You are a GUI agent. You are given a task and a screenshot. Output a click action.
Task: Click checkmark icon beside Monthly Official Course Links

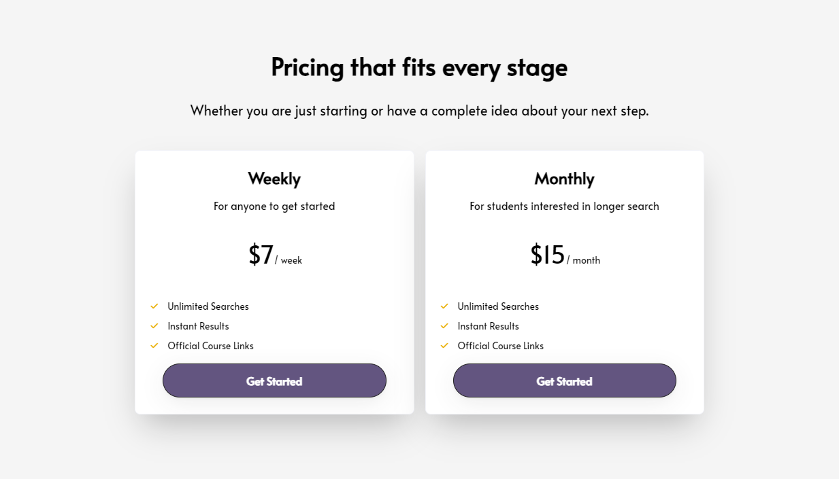tap(444, 346)
